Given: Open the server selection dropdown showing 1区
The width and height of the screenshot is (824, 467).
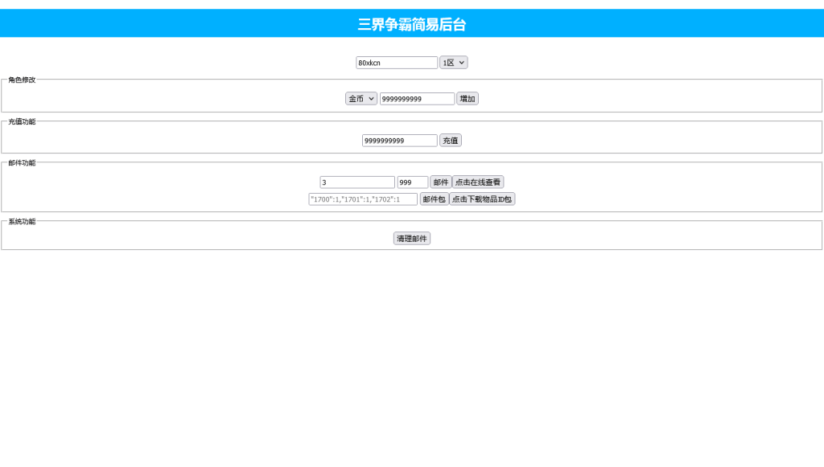Looking at the screenshot, I should click(x=453, y=62).
